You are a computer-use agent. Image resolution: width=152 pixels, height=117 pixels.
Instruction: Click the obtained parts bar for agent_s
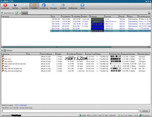(116, 66)
